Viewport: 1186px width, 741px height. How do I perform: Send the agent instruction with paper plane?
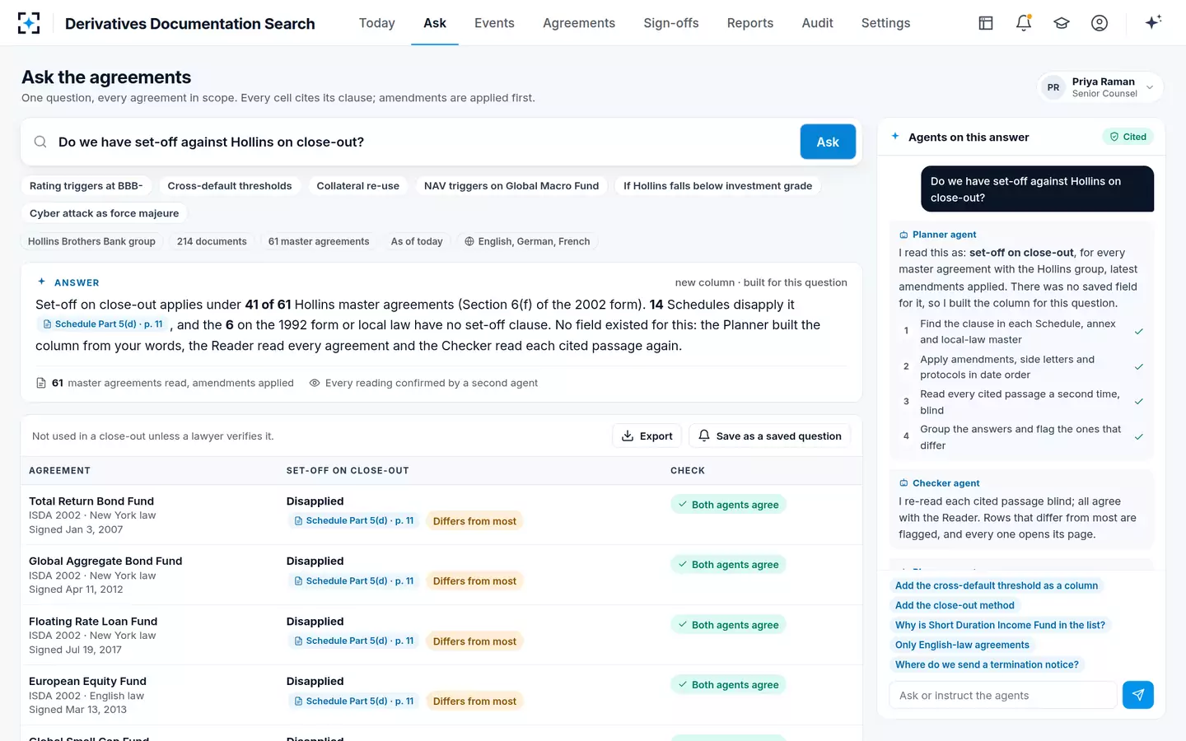click(x=1137, y=695)
